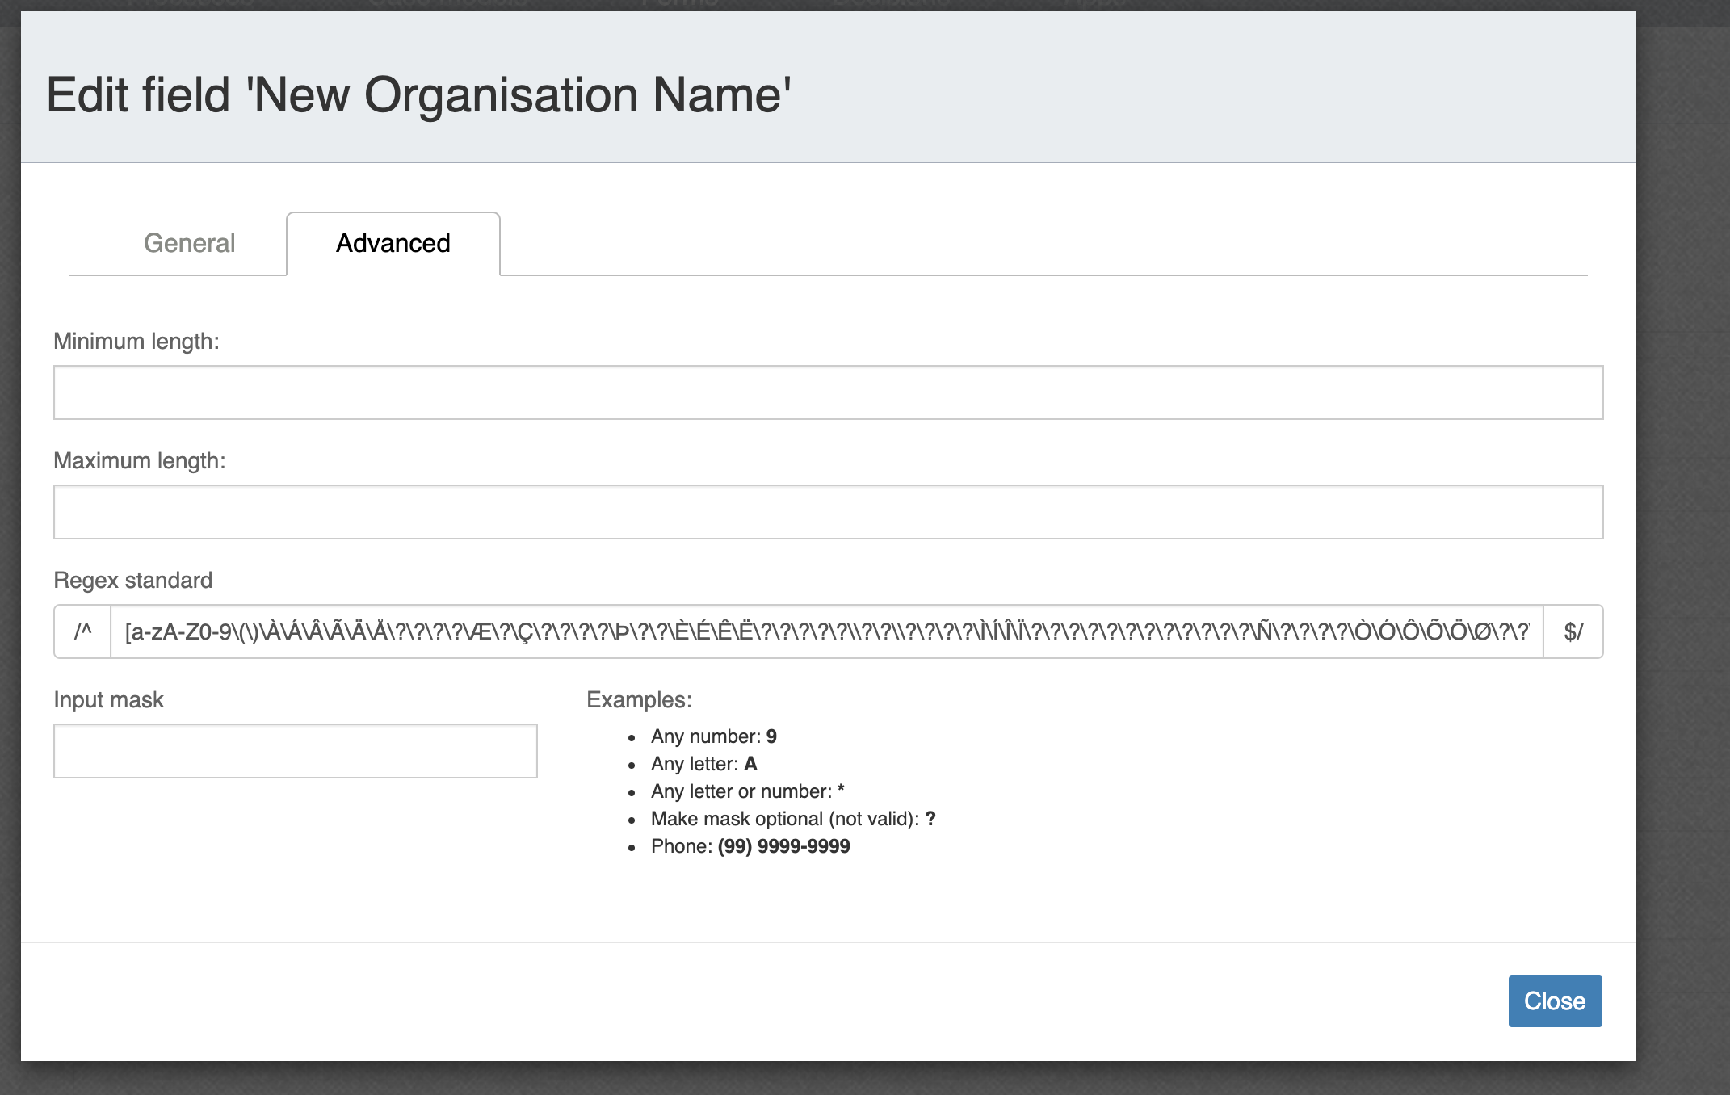Switch to the General tab
Screen dimensions: 1730x1095
pos(189,243)
